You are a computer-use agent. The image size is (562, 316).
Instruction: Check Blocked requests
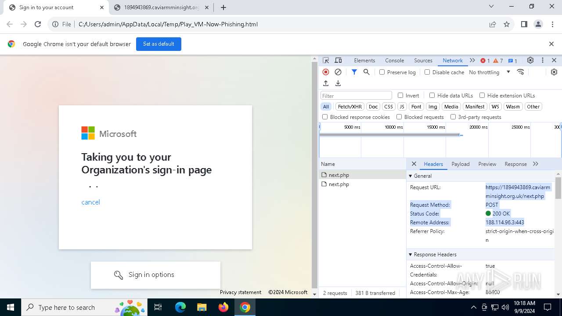[x=399, y=117]
